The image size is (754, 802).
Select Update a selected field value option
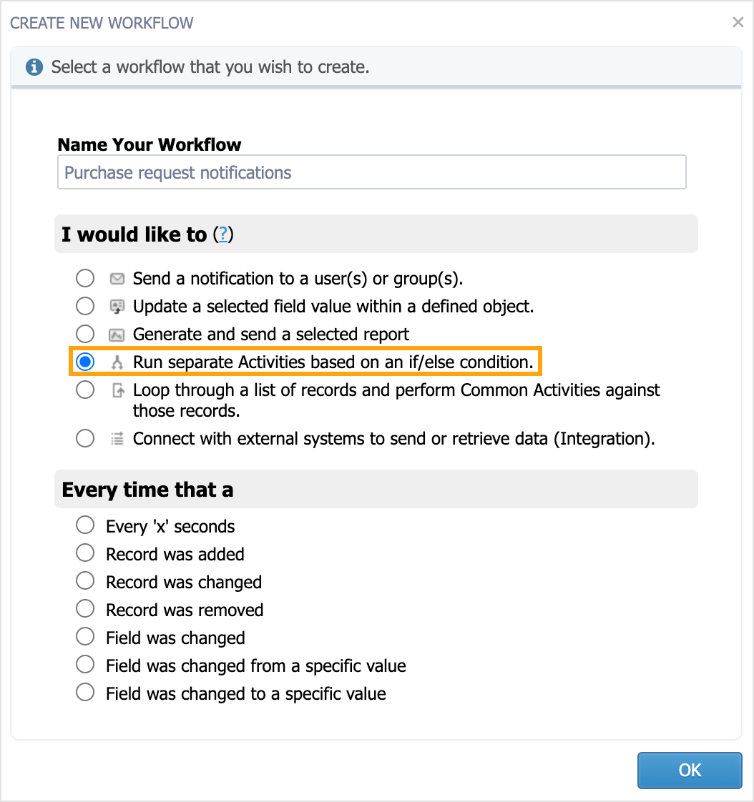85,307
